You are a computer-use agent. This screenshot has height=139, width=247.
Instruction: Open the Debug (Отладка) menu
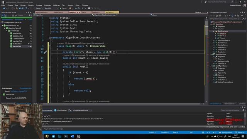[x=39, y=5]
